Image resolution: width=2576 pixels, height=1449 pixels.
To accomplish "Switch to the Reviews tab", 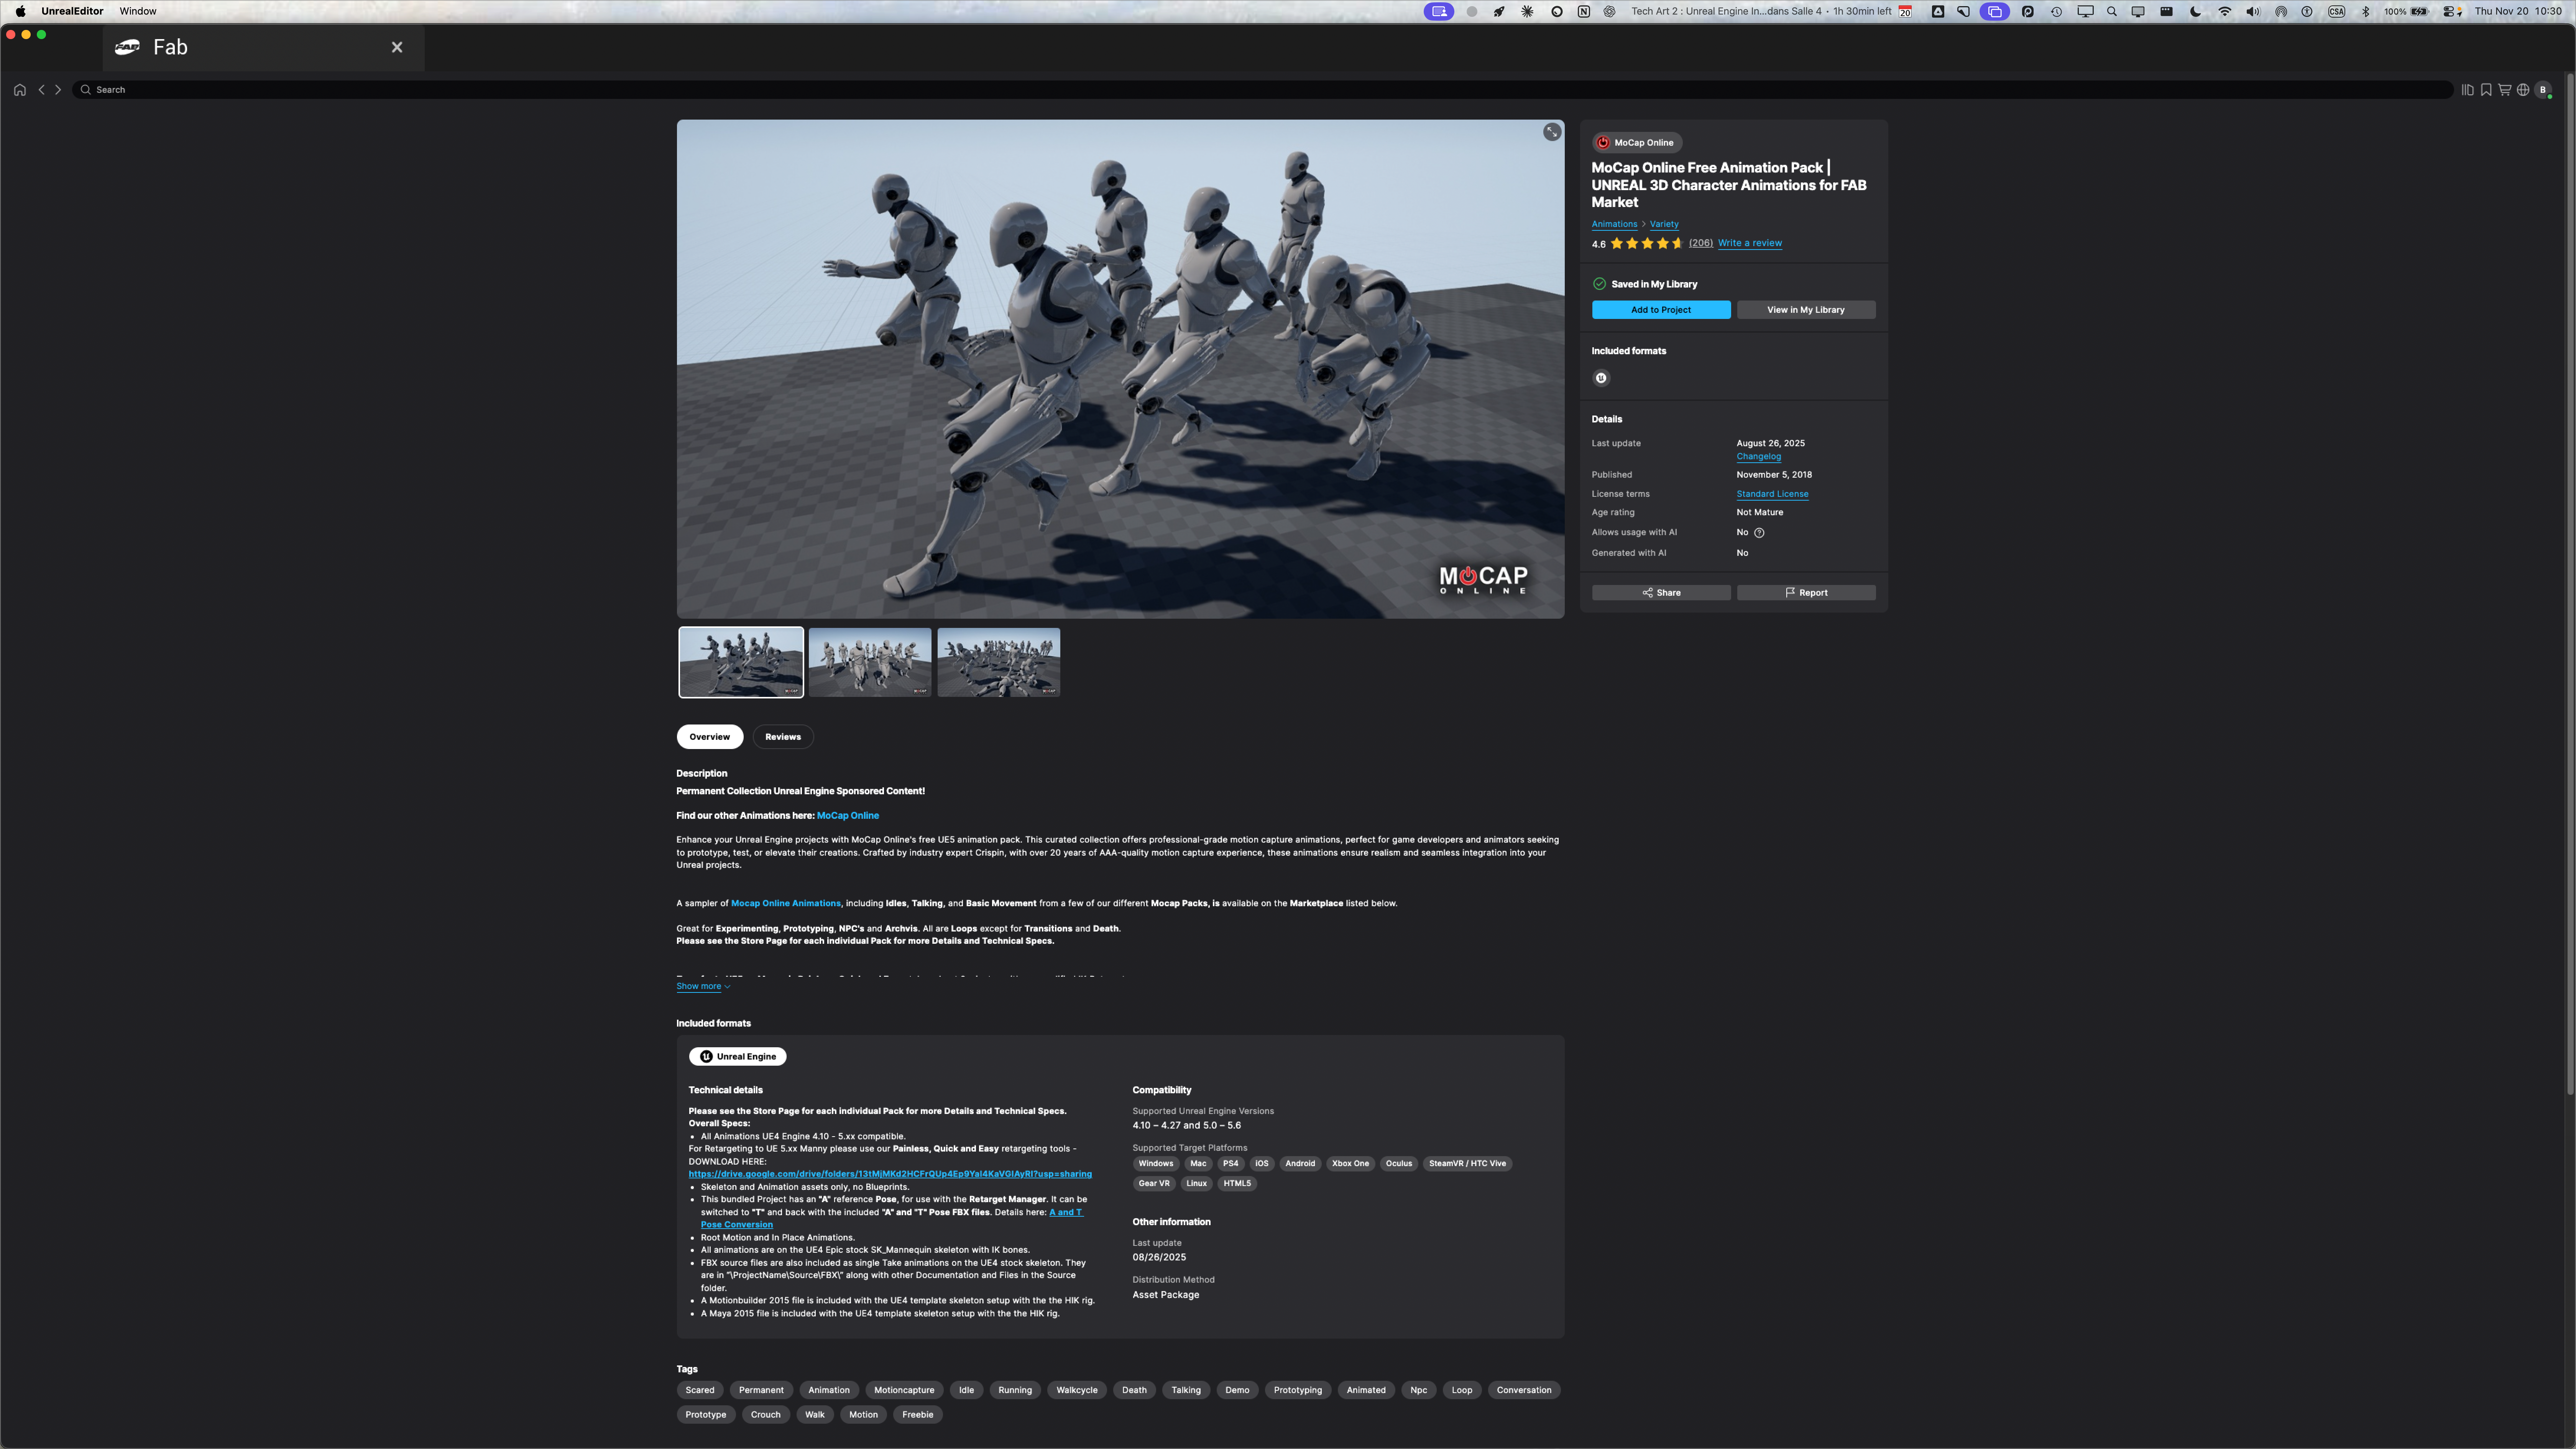I will [783, 737].
